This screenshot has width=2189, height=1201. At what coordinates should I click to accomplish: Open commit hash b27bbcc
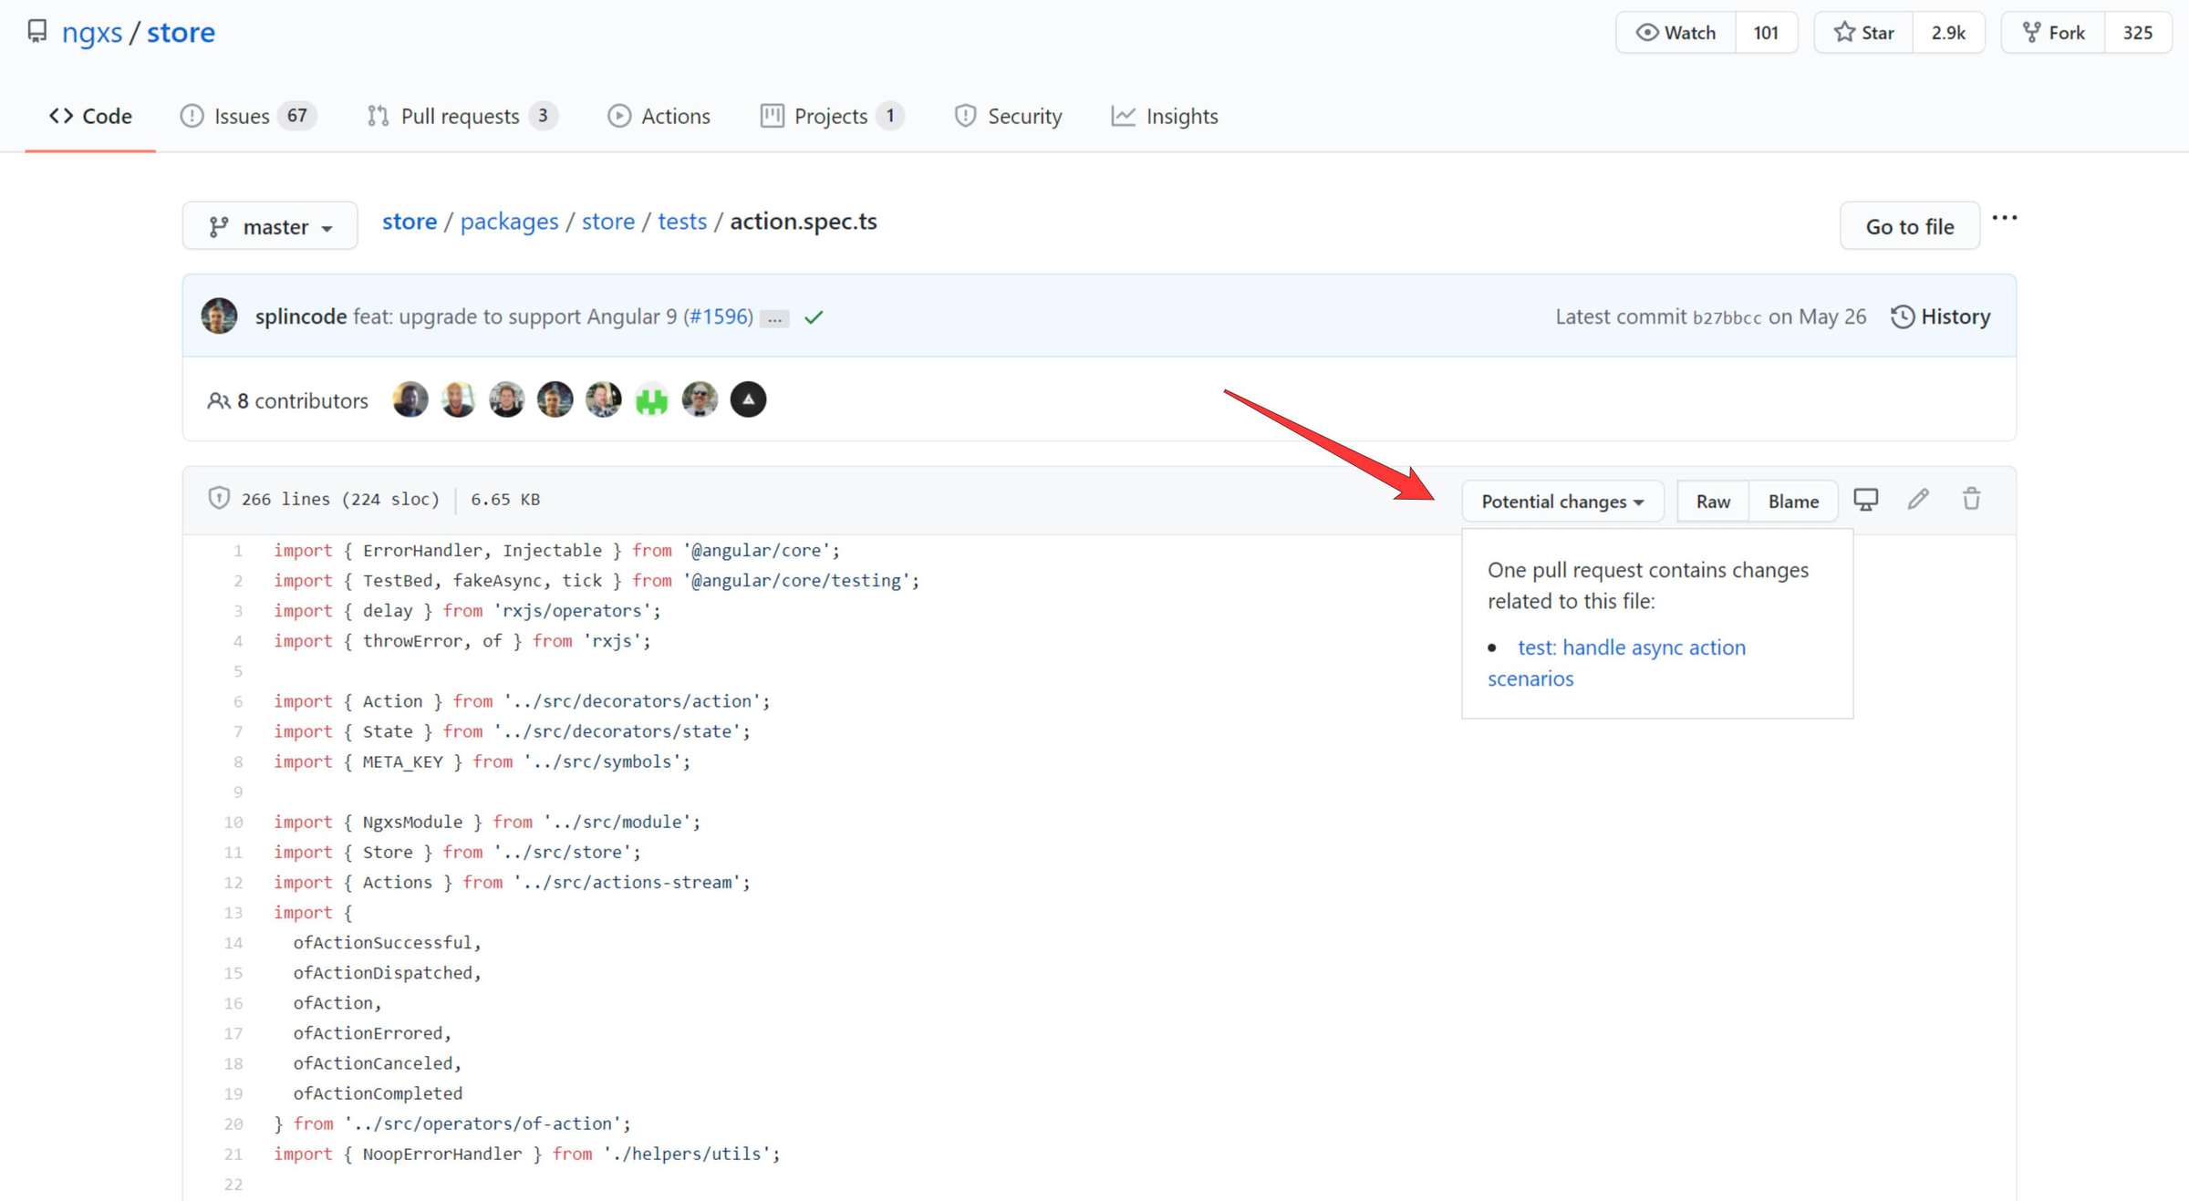point(1727,317)
